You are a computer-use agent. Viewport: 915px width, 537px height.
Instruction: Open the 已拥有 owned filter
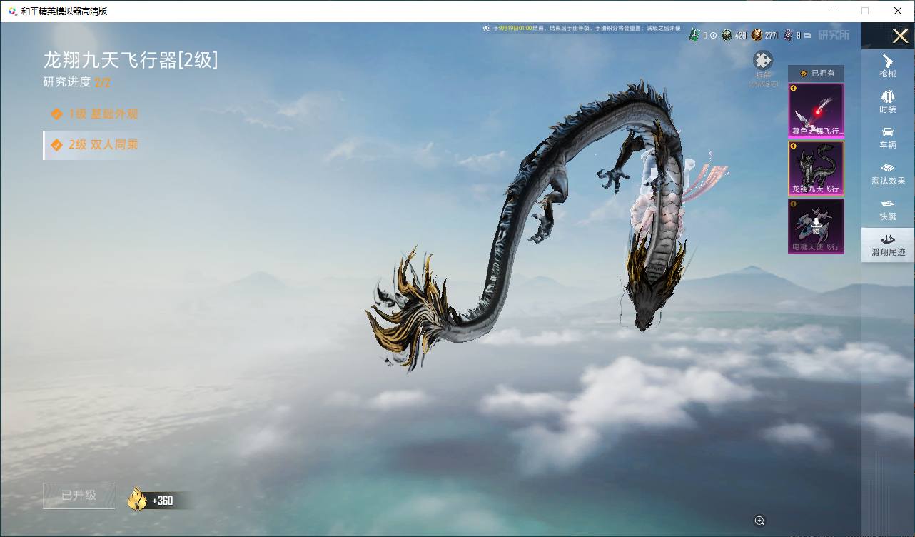[x=816, y=73]
